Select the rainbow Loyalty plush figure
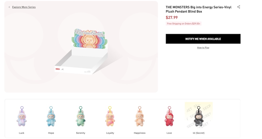 coord(110,116)
